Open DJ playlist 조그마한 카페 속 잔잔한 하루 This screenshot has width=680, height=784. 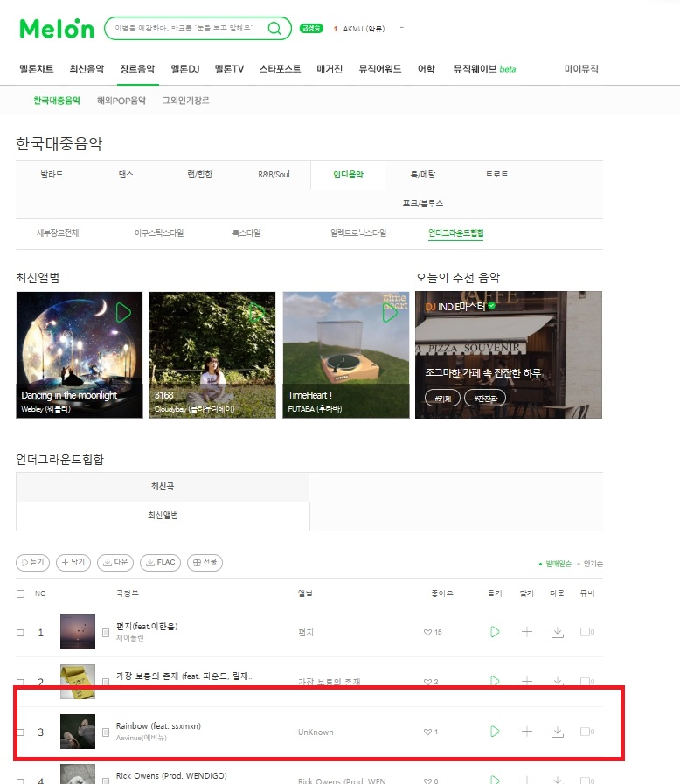(x=483, y=373)
